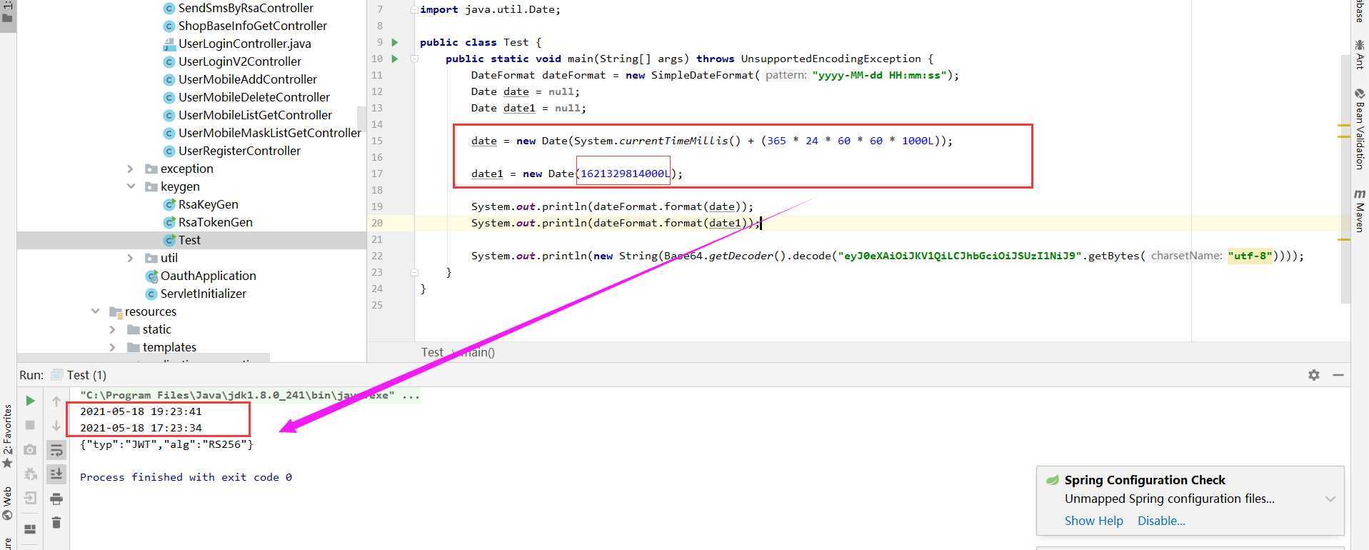Select UserLoginV2Controller in tree
Screen dimensions: 1369x550
pyautogui.click(x=239, y=61)
